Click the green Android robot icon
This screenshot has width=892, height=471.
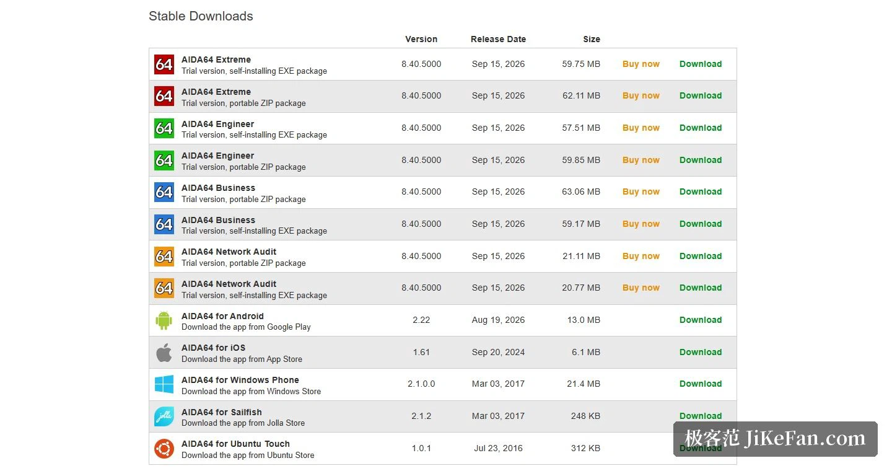pos(164,320)
